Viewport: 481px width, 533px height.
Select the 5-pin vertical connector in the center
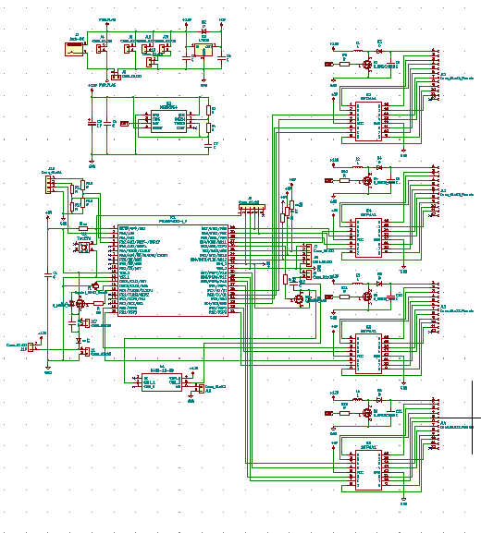[x=308, y=255]
